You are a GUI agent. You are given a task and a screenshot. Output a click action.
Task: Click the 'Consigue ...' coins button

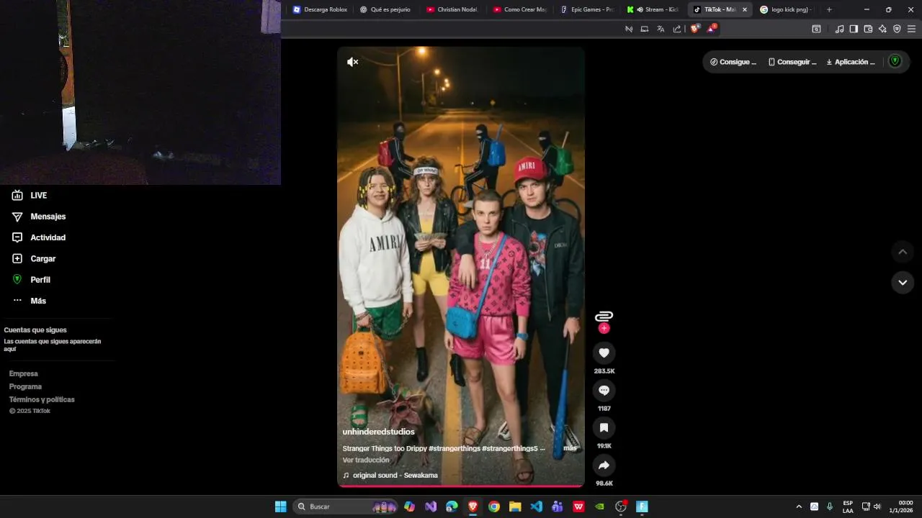(x=733, y=62)
